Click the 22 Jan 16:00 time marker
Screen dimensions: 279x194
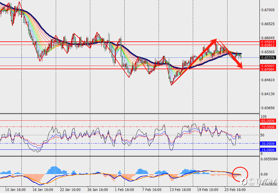(x=70, y=190)
